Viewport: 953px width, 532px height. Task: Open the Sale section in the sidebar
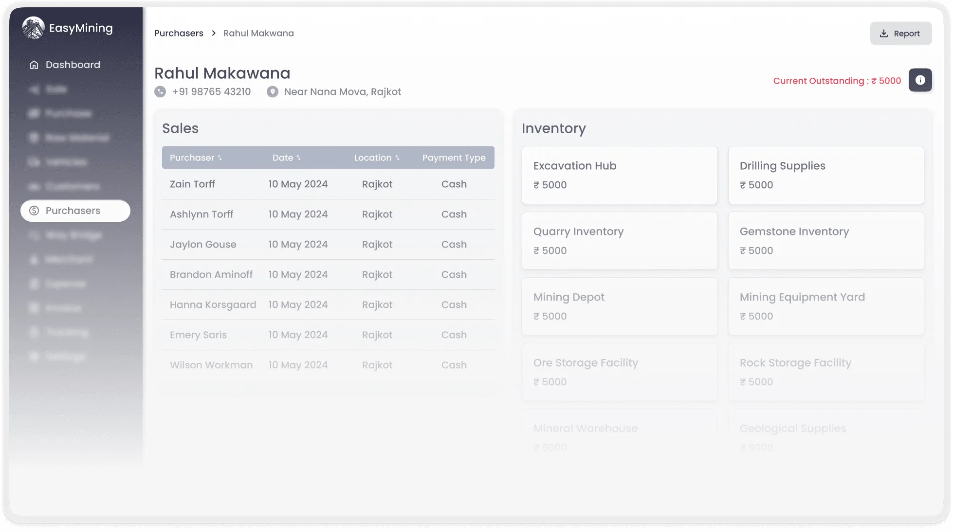point(34,89)
